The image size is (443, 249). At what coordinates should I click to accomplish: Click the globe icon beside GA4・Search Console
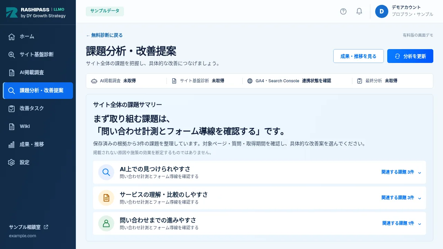click(x=250, y=81)
